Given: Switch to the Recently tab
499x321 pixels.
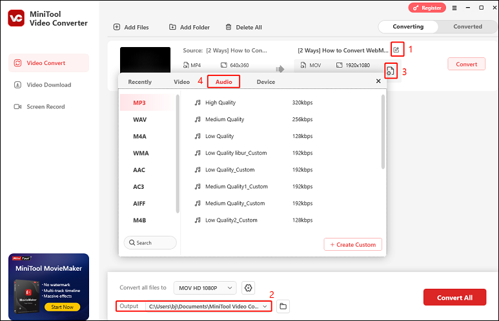Looking at the screenshot, I should (139, 82).
